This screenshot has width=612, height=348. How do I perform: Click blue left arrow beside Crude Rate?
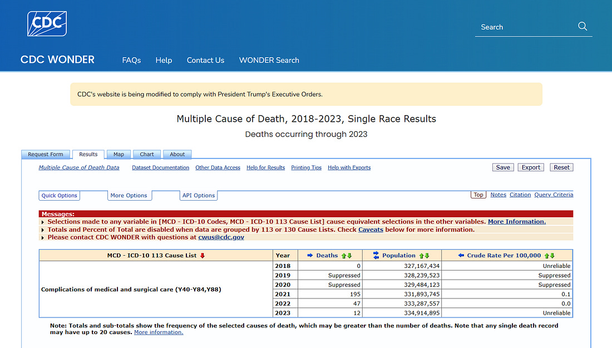[461, 256]
